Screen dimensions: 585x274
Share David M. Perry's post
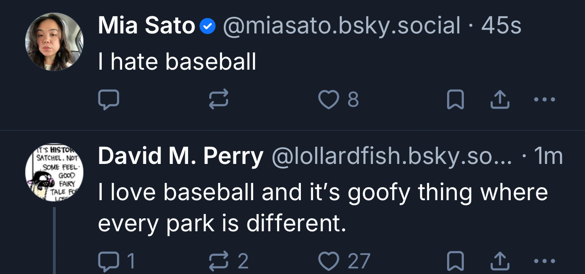pyautogui.click(x=500, y=261)
